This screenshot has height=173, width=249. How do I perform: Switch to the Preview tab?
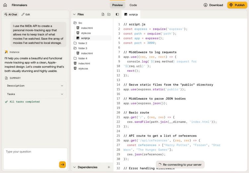click(x=117, y=5)
